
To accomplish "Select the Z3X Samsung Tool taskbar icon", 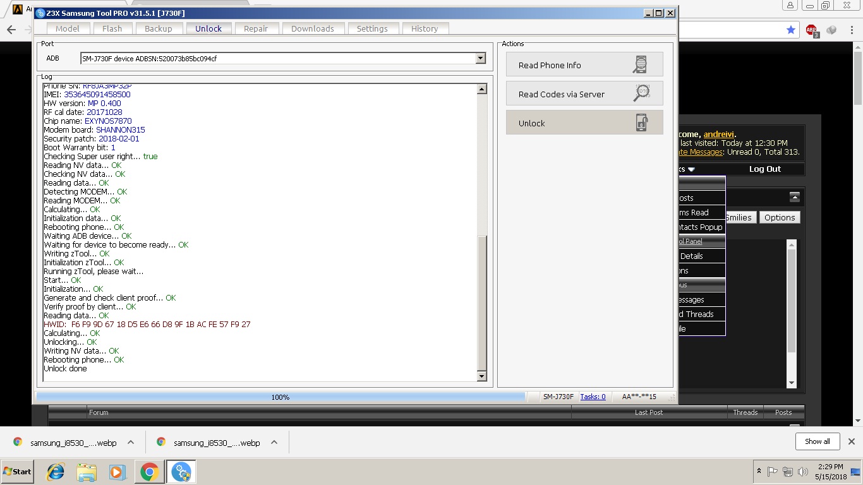I will pos(181,472).
